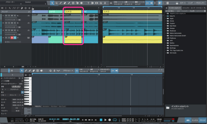Disable record arm on track D
The width and height of the screenshot is (207, 124).
(x=12, y=38)
